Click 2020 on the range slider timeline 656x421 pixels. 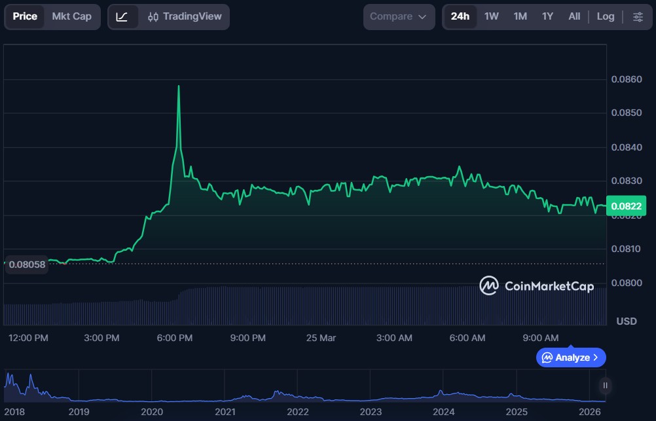152,411
